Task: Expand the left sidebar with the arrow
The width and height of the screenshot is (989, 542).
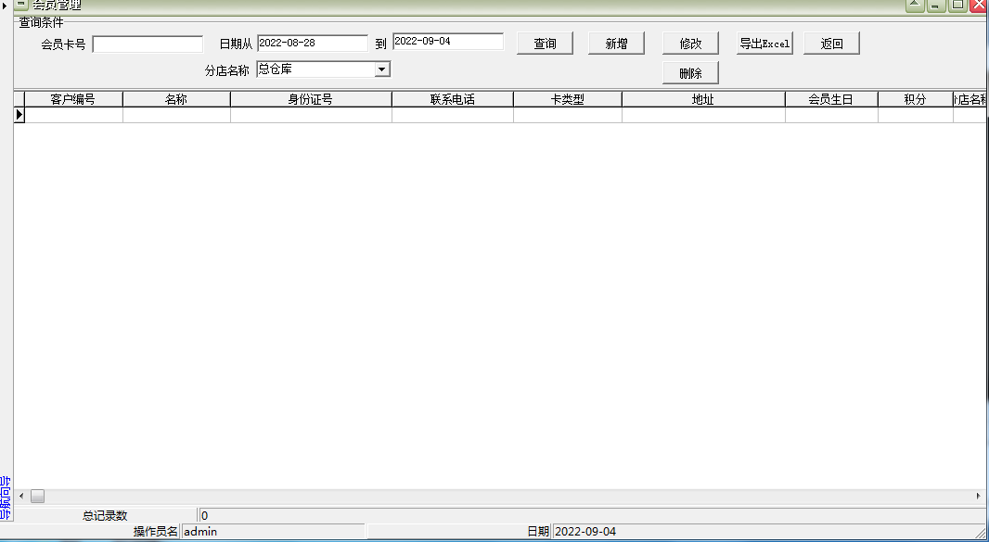Action: [6, 6]
